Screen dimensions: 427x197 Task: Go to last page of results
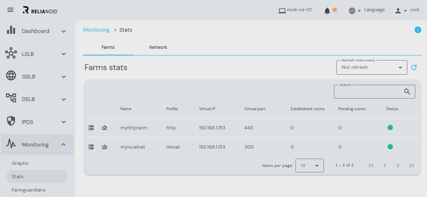(x=411, y=165)
